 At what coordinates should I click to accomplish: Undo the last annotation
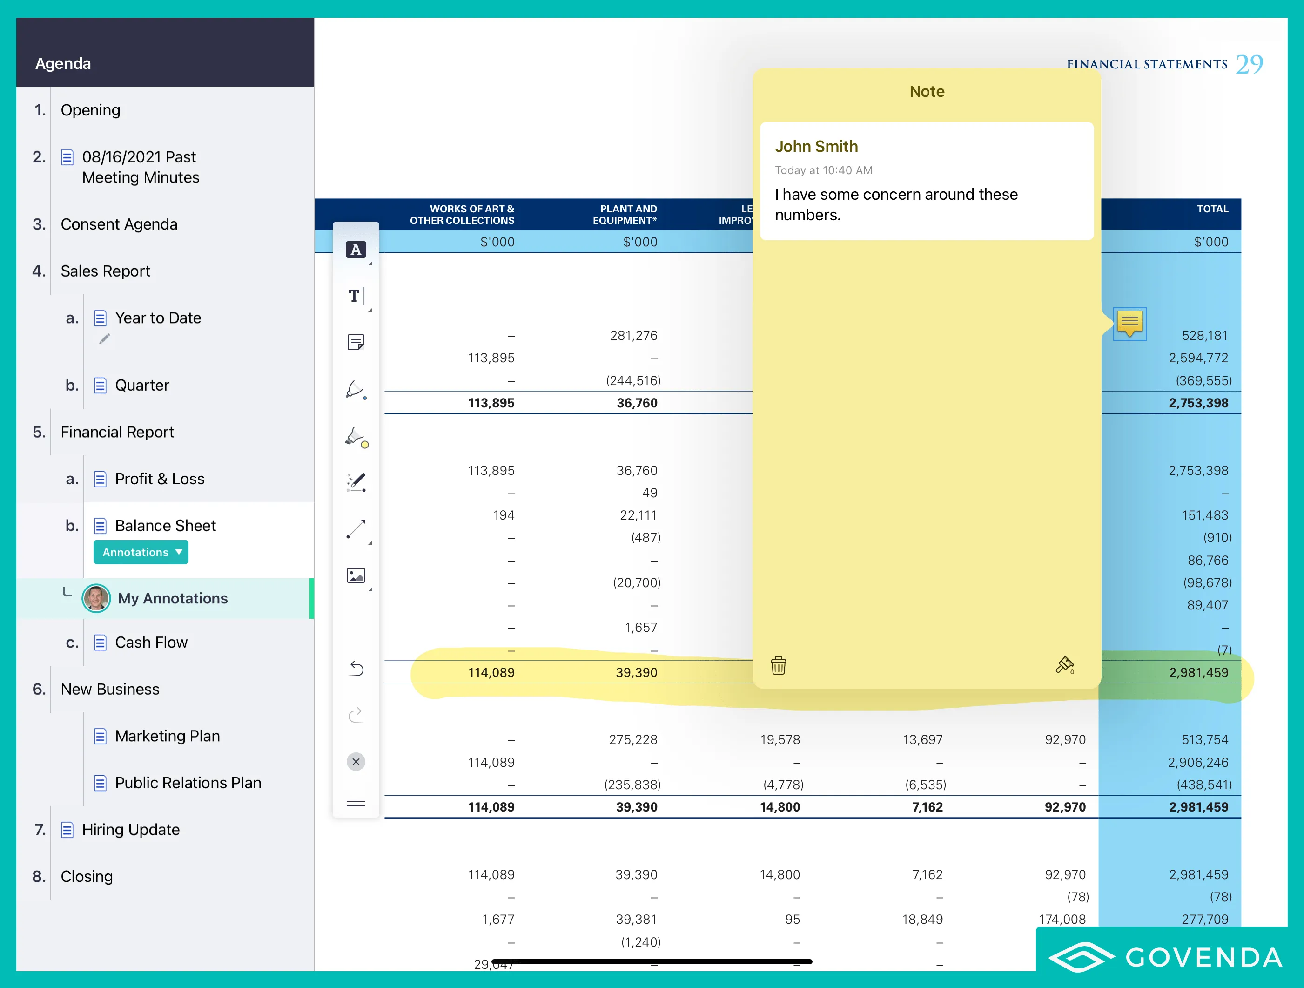[x=356, y=668]
